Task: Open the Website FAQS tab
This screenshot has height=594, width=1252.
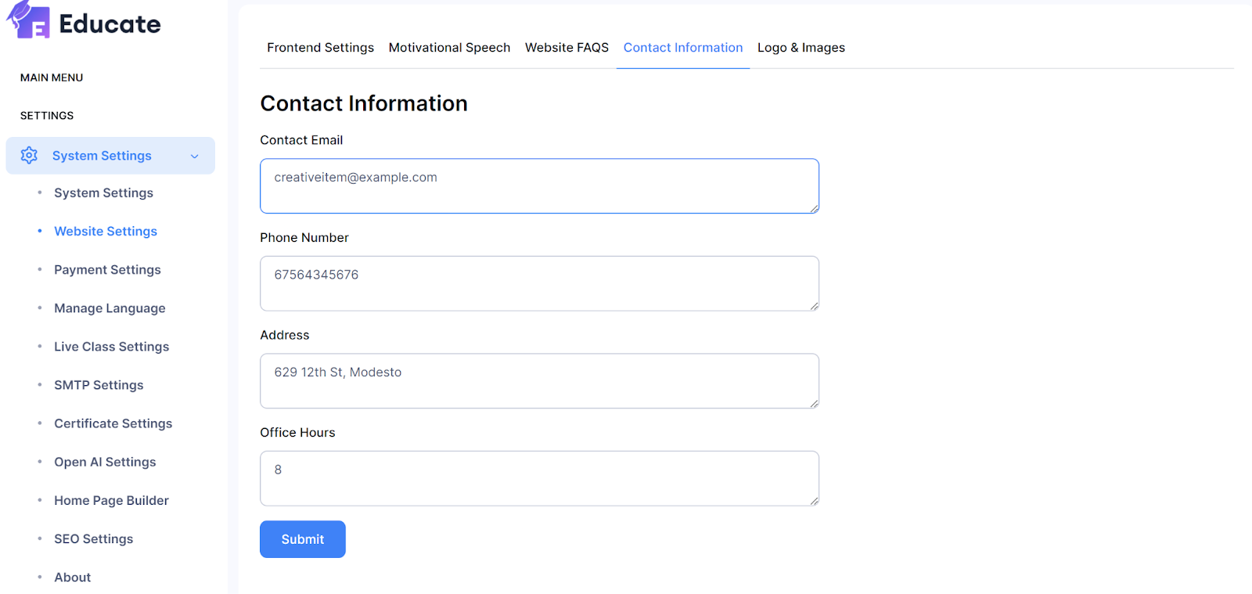Action: point(567,48)
